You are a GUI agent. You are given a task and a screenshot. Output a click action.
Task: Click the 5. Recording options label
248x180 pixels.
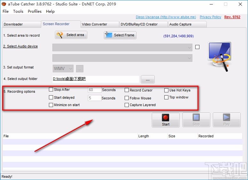19,91
